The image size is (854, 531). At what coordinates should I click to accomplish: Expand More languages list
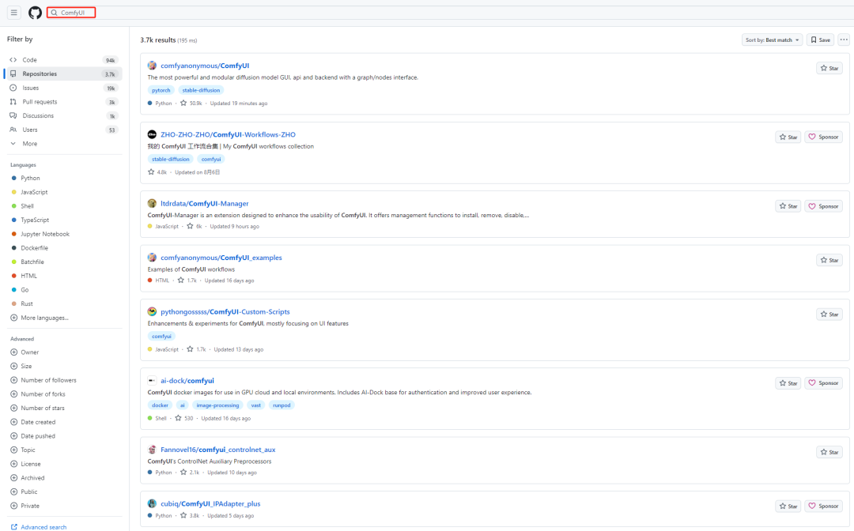pos(40,318)
